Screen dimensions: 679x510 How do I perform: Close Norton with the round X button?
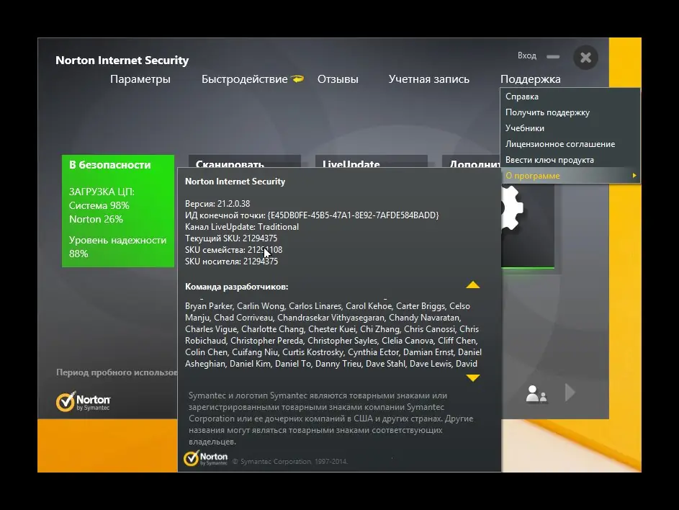tap(585, 57)
